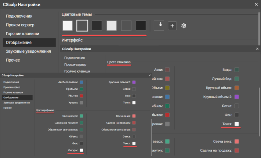The height and width of the screenshot is (158, 261).
Task: Pick the Айсберг-заявки swatch in front window
Action: [x=81, y=82]
